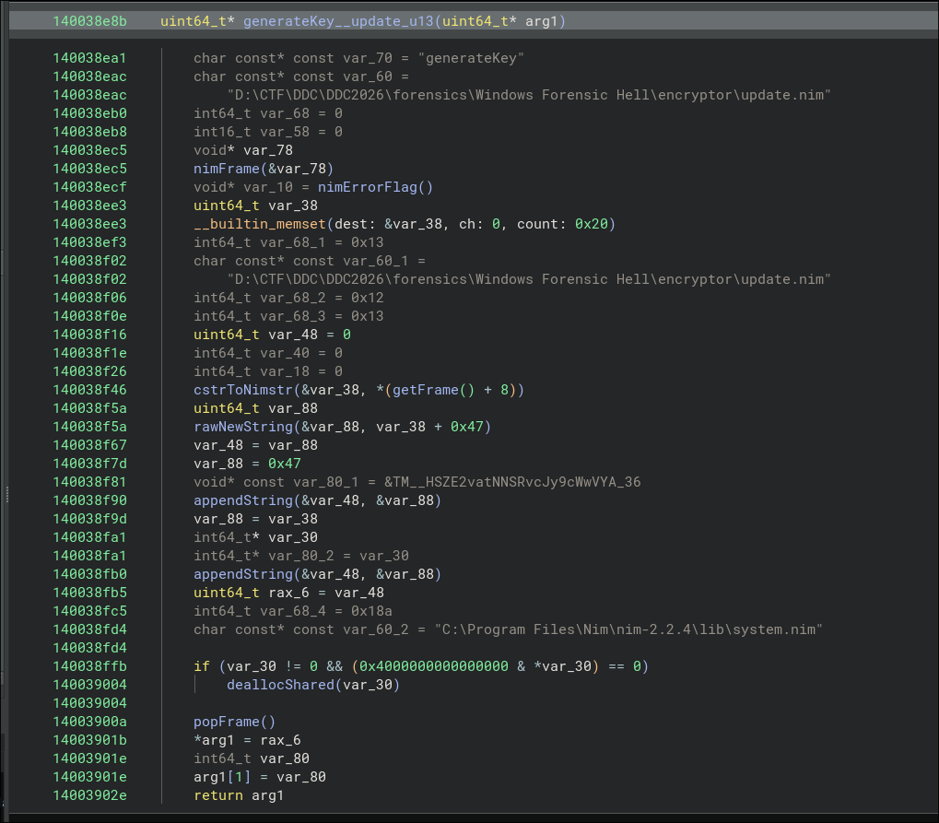Viewport: 939px width, 823px height.
Task: Select var_80 in the int64_t declaration
Action: tap(285, 758)
